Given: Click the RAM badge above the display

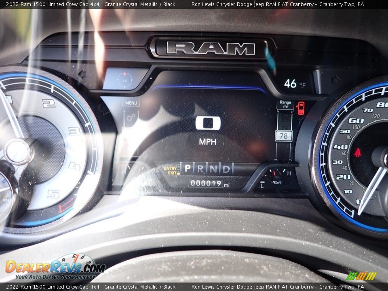Looking at the screenshot, I should coord(211,48).
